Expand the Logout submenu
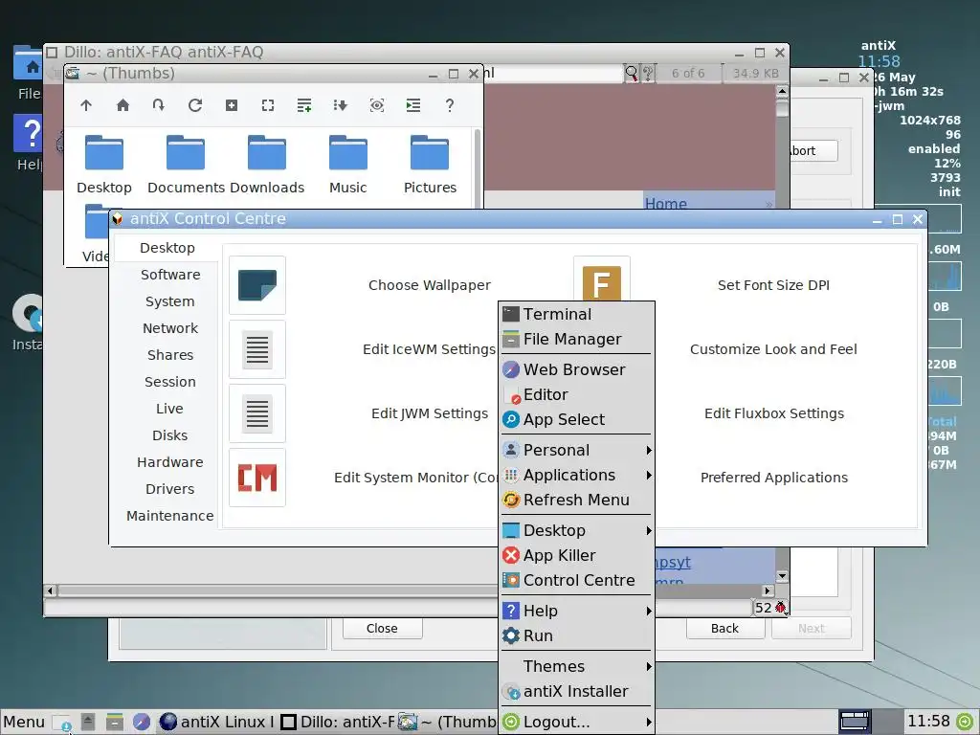Image resolution: width=980 pixels, height=735 pixels. tap(576, 722)
